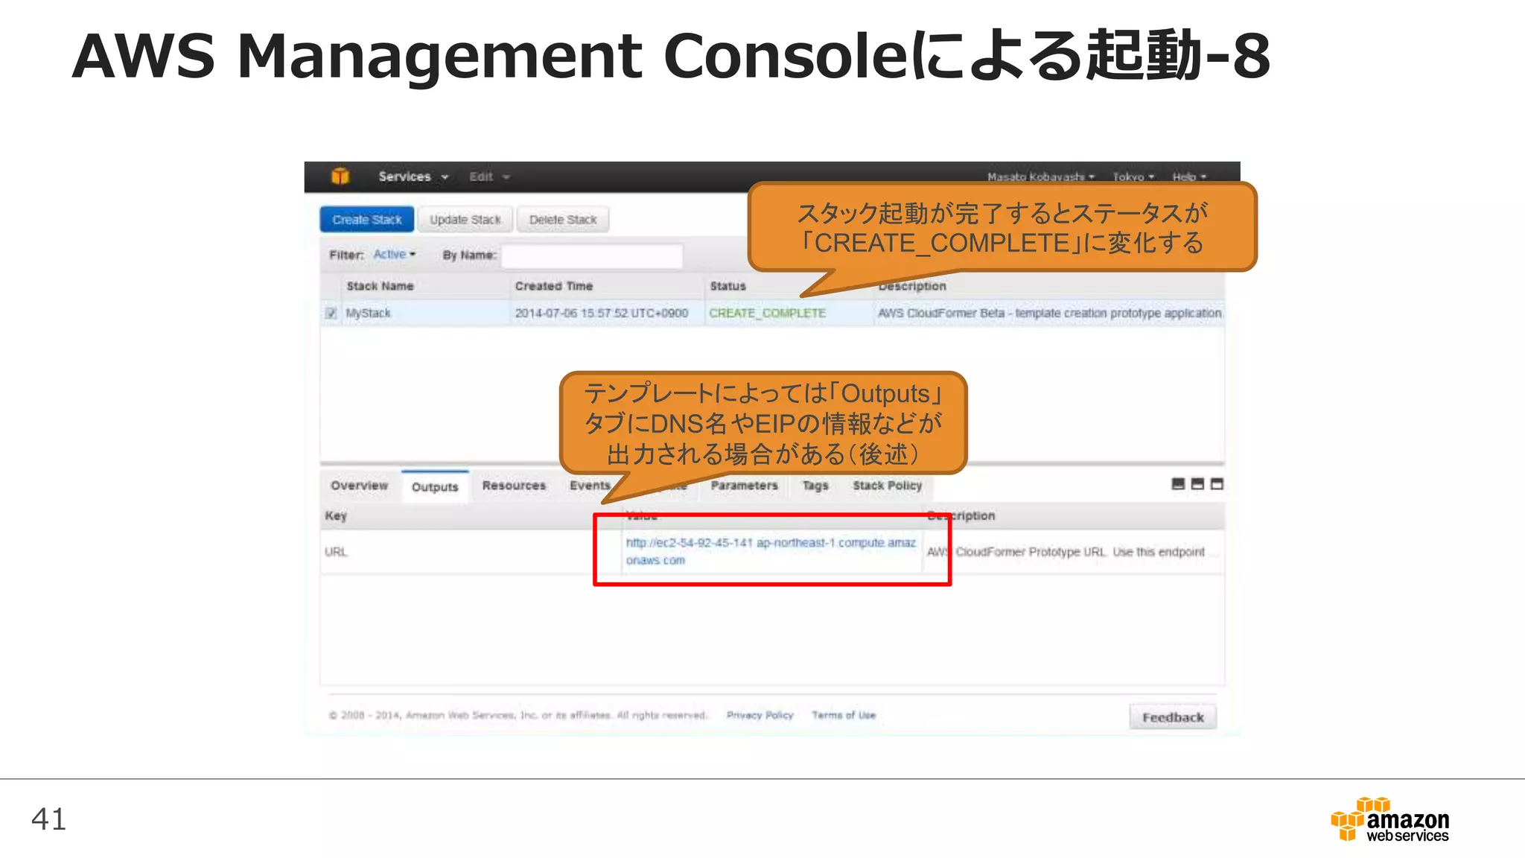The width and height of the screenshot is (1525, 858).
Task: Switch to the Outputs tab
Action: (435, 487)
